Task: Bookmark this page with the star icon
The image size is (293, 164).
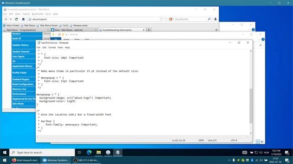Action: point(161,19)
